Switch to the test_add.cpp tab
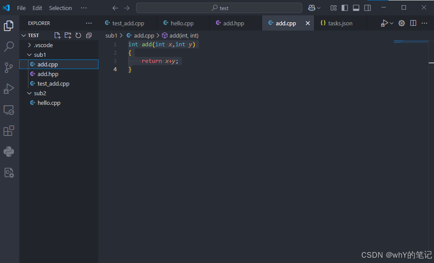This screenshot has width=434, height=263. [128, 23]
